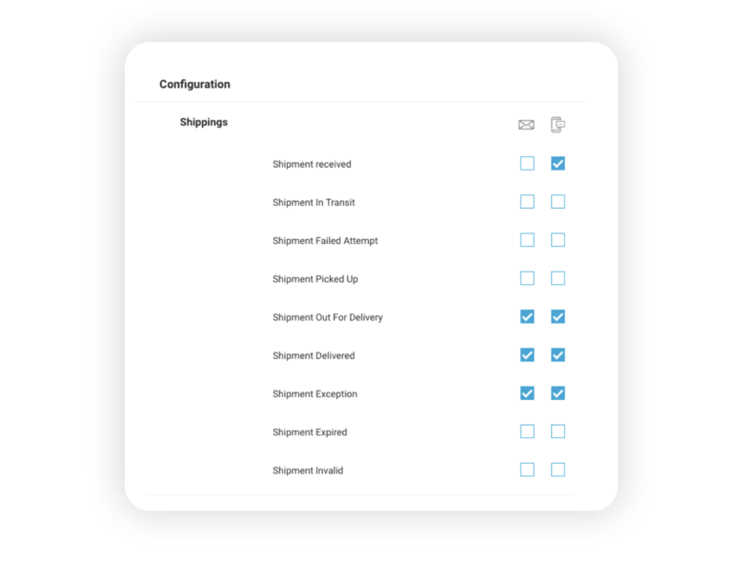
Task: Turn off SMS for Shipment Exception
Action: (x=558, y=393)
